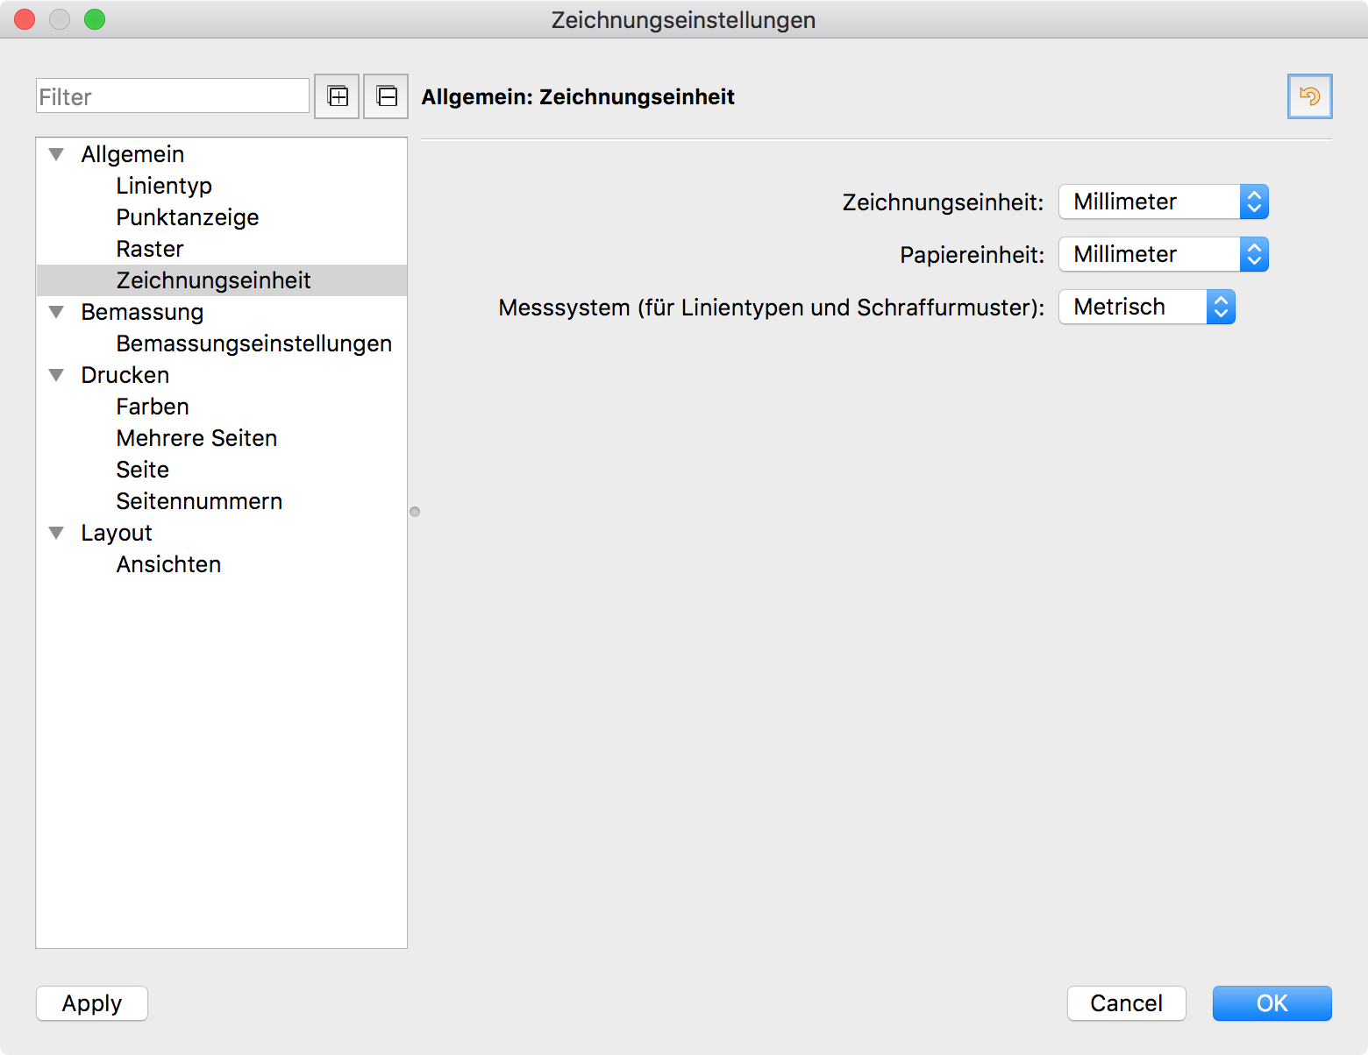Click the collapse all tree icon
The image size is (1368, 1055).
click(x=386, y=96)
